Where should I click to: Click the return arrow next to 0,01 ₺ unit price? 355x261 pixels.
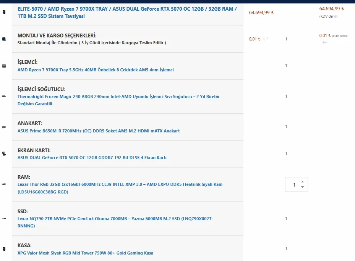point(266,39)
